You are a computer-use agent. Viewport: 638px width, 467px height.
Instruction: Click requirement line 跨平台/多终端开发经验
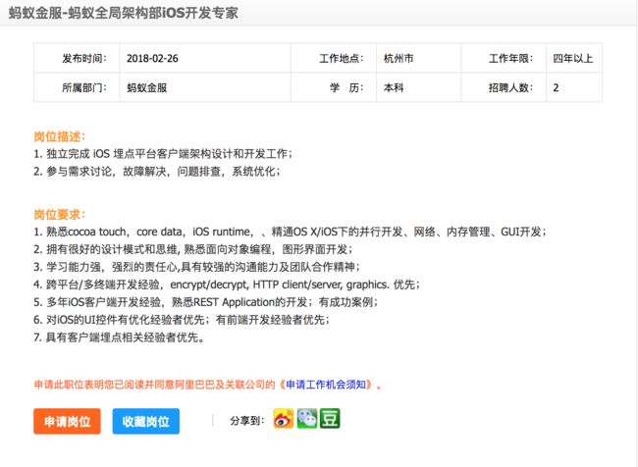226,285
